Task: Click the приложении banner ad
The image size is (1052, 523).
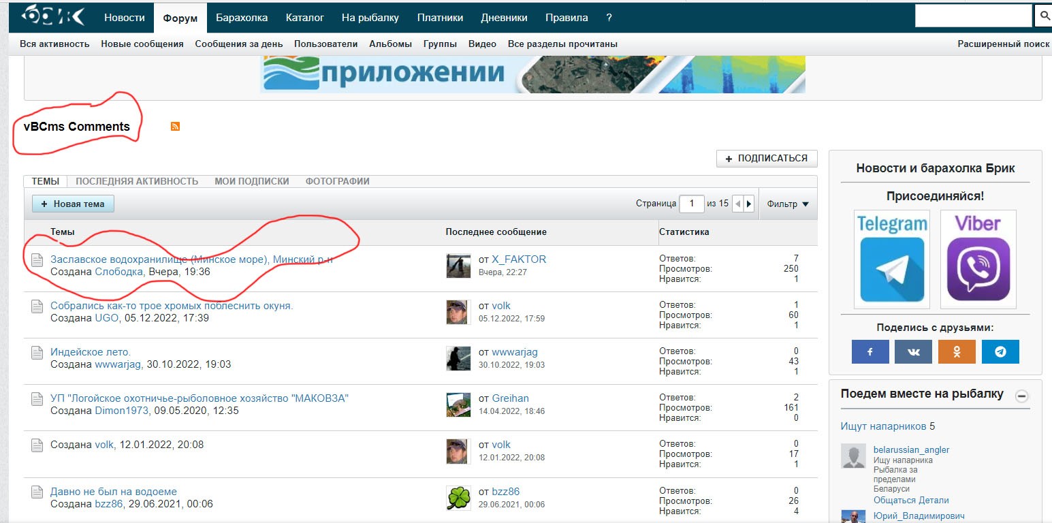Action: pos(533,74)
